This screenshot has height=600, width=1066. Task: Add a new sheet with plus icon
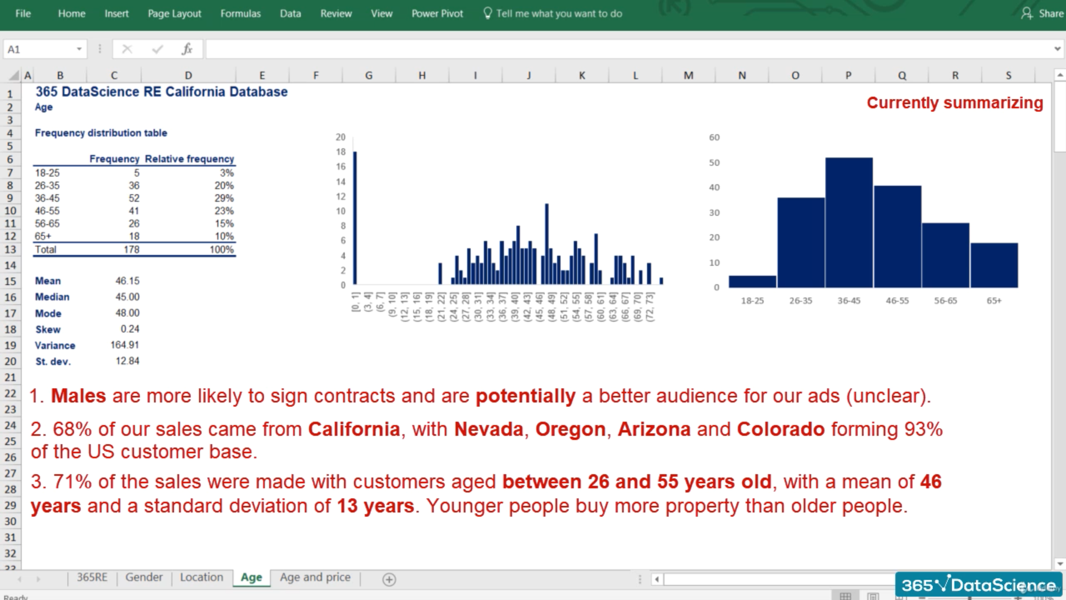[389, 579]
